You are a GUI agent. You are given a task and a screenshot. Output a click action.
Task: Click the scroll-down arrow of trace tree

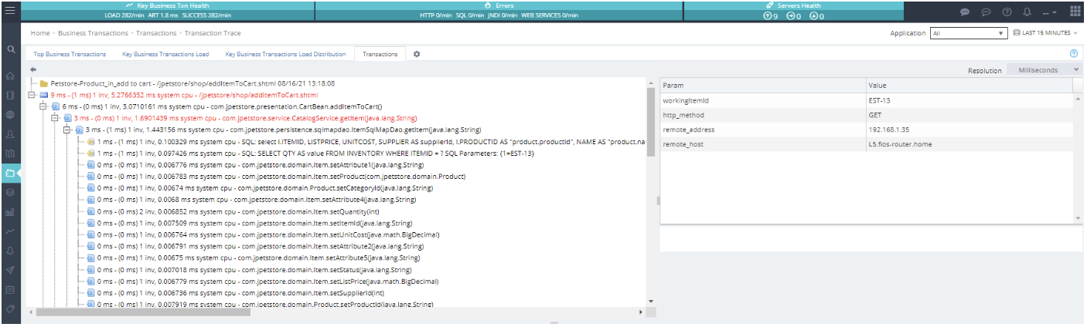pos(651,301)
